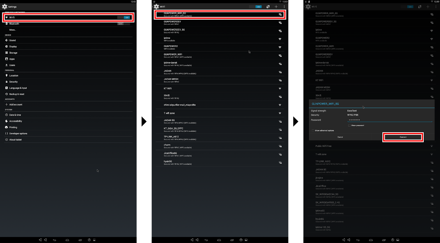The width and height of the screenshot is (440, 243).
Task: Select the KT_GiGA_2G_DFFC network
Action: [x=220, y=130]
